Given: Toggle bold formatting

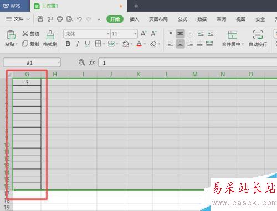Looking at the screenshot, I should [x=68, y=44].
